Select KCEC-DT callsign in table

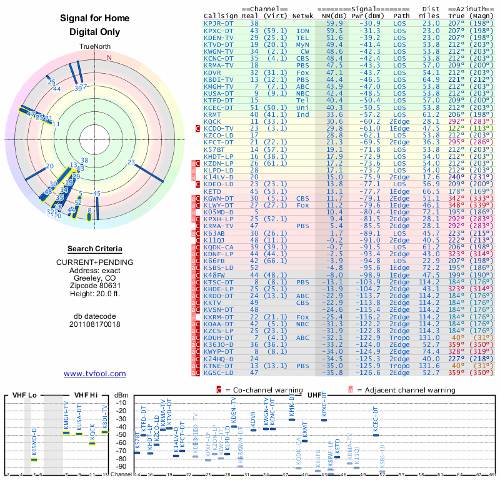pos(219,107)
